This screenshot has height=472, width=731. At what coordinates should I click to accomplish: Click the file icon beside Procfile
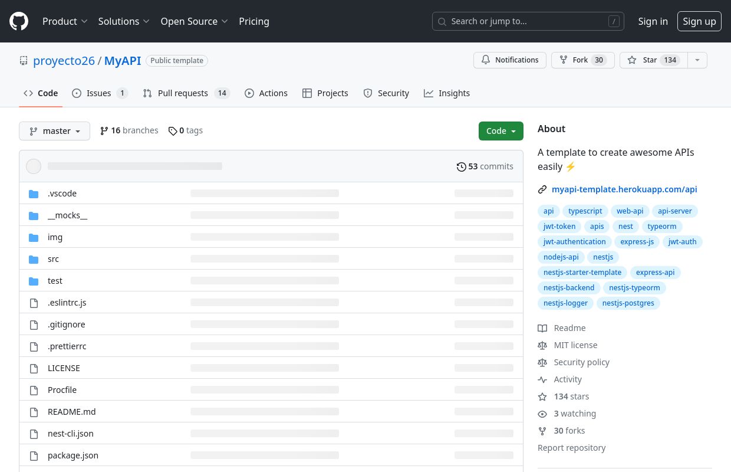pyautogui.click(x=34, y=390)
